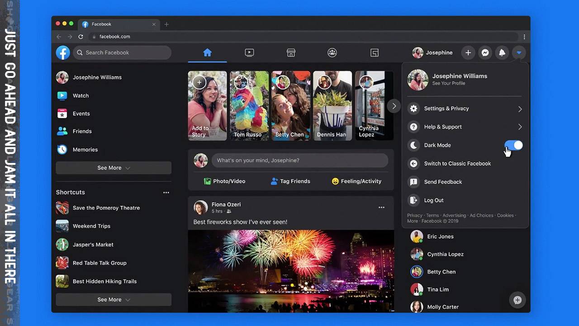The width and height of the screenshot is (579, 326).
Task: Open the Marketplace storefront icon
Action: click(291, 52)
